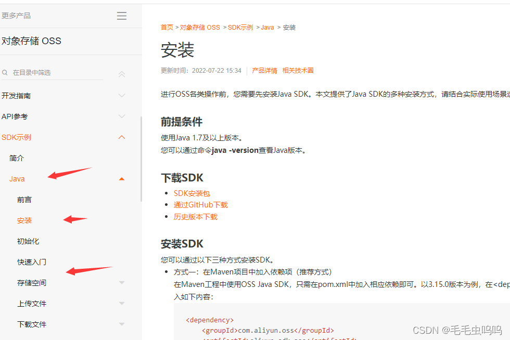Open the 首页 breadcrumb link

(x=167, y=27)
